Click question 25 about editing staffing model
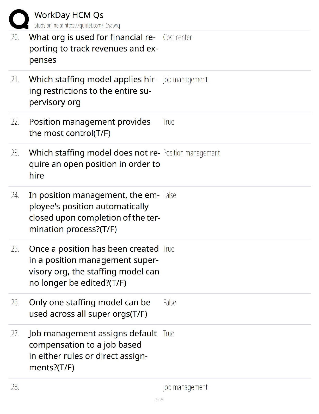Image resolution: width=319 pixels, height=414 pixels. (x=94, y=266)
